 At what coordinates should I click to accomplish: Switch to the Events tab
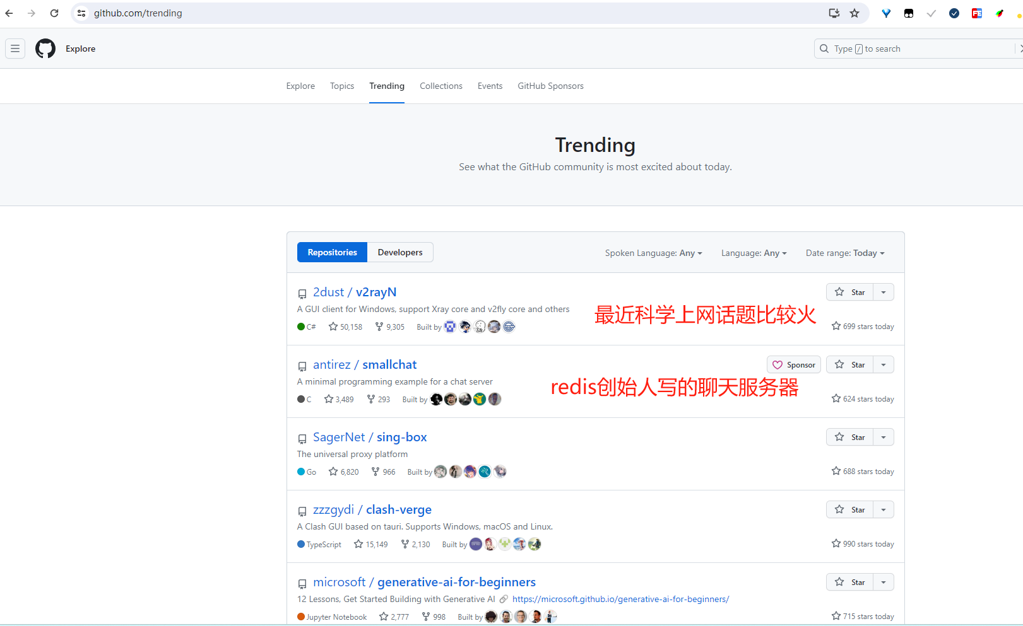pyautogui.click(x=490, y=86)
